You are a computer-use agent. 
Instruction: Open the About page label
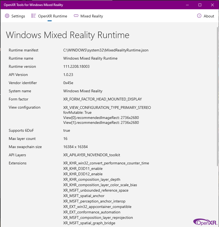point(209,16)
